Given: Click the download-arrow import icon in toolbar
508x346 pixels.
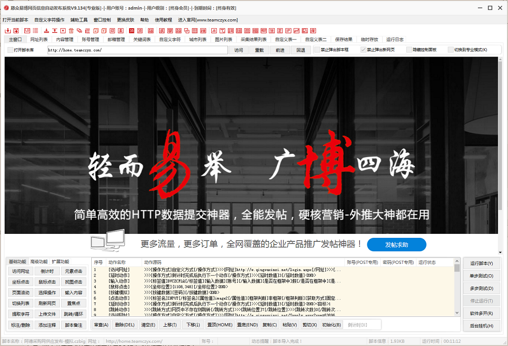Looking at the screenshot, I should 8,31.
